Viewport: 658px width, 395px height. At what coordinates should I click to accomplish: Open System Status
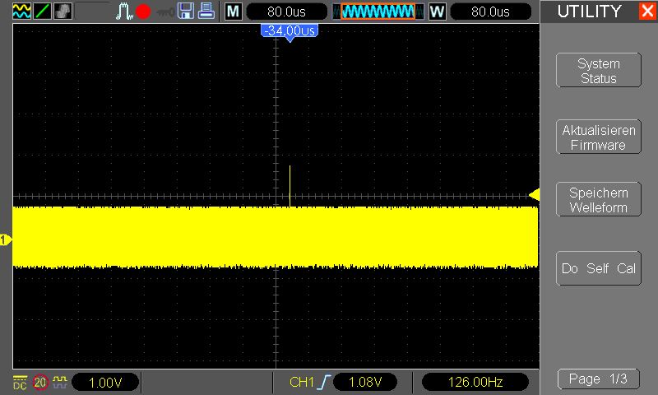coord(598,71)
